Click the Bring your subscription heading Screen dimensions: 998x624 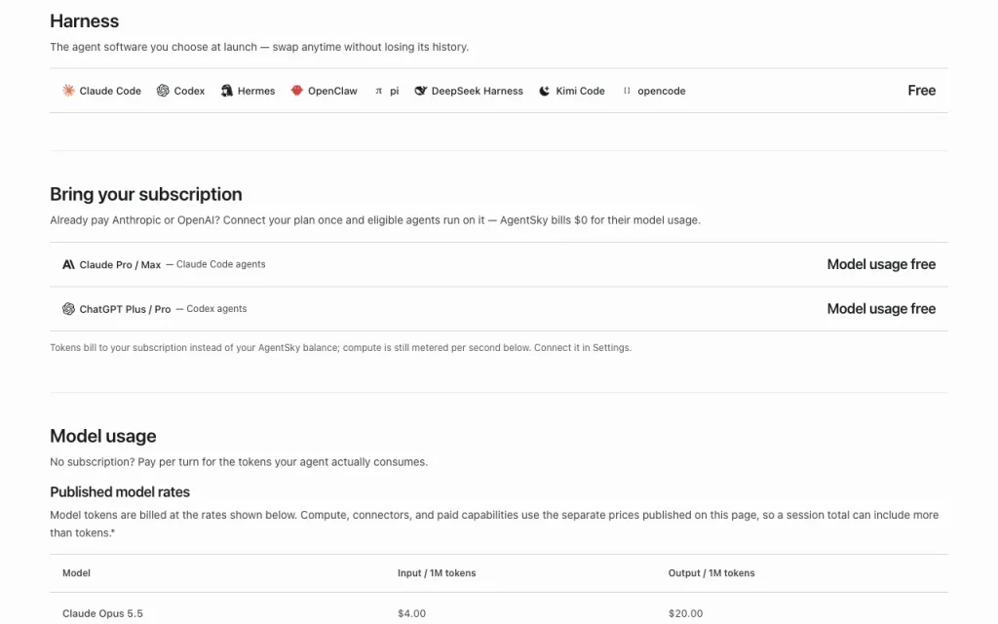[x=146, y=194]
